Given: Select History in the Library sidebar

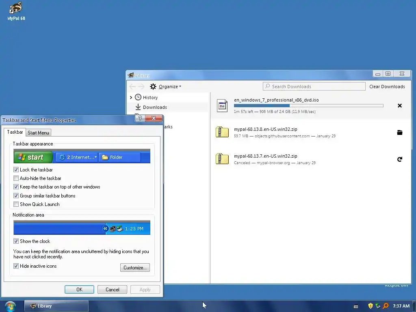Looking at the screenshot, I should [x=150, y=97].
